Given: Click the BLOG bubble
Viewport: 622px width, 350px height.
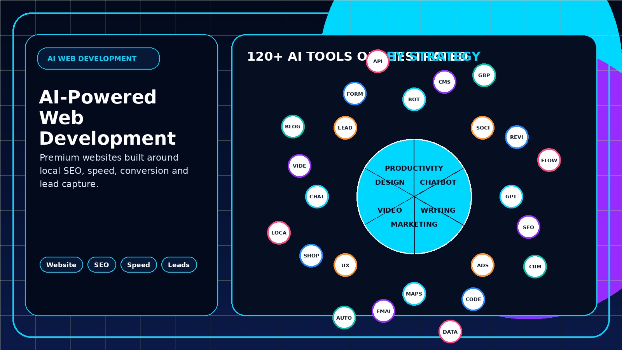Looking at the screenshot, I should [x=293, y=126].
